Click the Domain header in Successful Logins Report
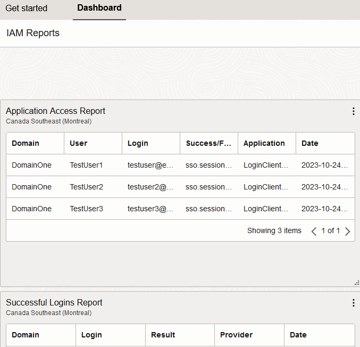This screenshot has height=347, width=360. [x=41, y=335]
